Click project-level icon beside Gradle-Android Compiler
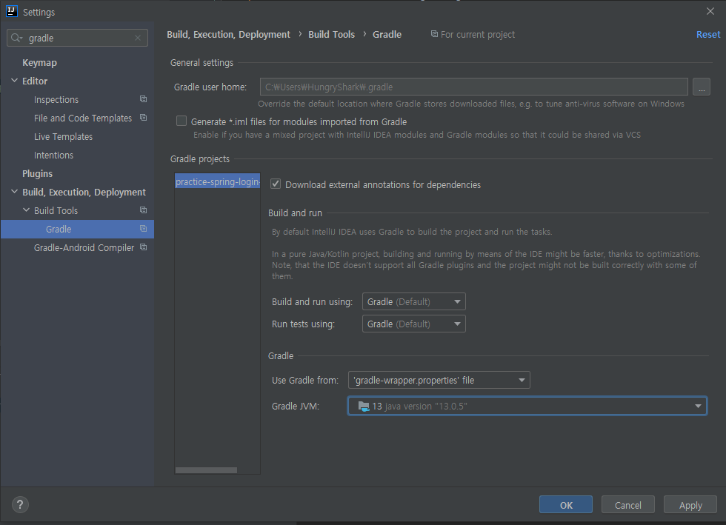The height and width of the screenshot is (525, 726). 143,247
